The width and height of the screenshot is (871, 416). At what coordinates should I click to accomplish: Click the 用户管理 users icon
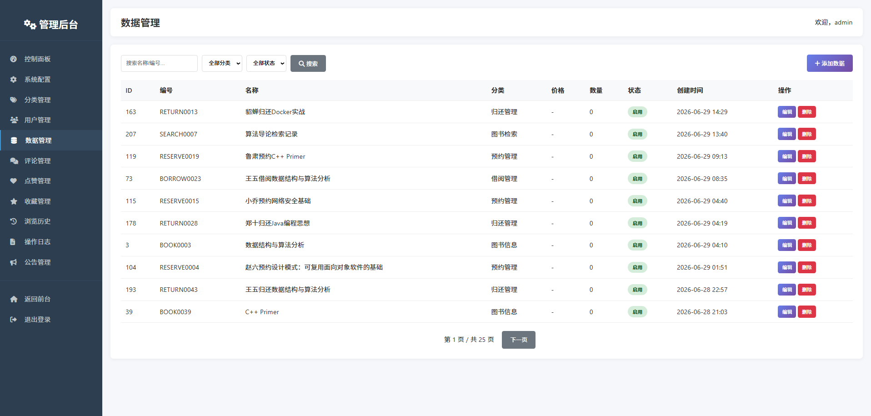click(14, 120)
